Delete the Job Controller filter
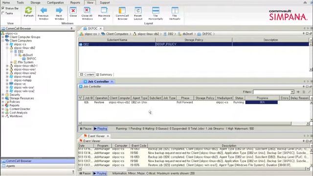This screenshot has height=176, width=313. pyautogui.click(x=304, y=92)
